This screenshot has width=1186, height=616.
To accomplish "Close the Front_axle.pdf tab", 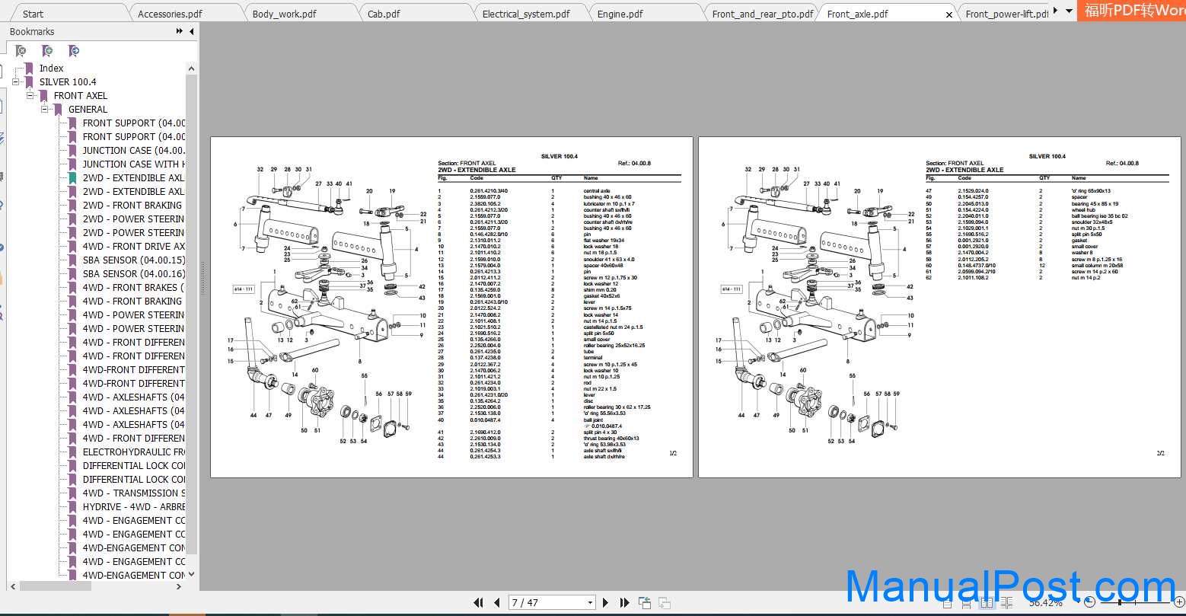I will coord(949,14).
